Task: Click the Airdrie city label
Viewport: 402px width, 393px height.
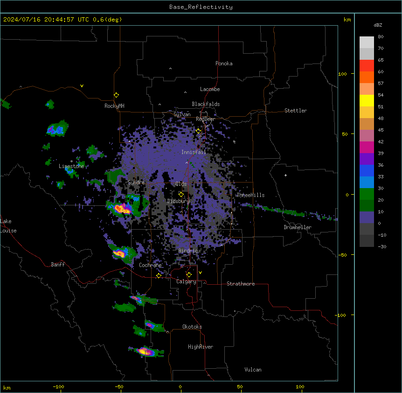Action: click(188, 251)
